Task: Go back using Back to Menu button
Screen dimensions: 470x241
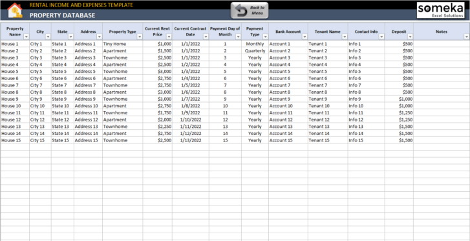Action: (250, 10)
